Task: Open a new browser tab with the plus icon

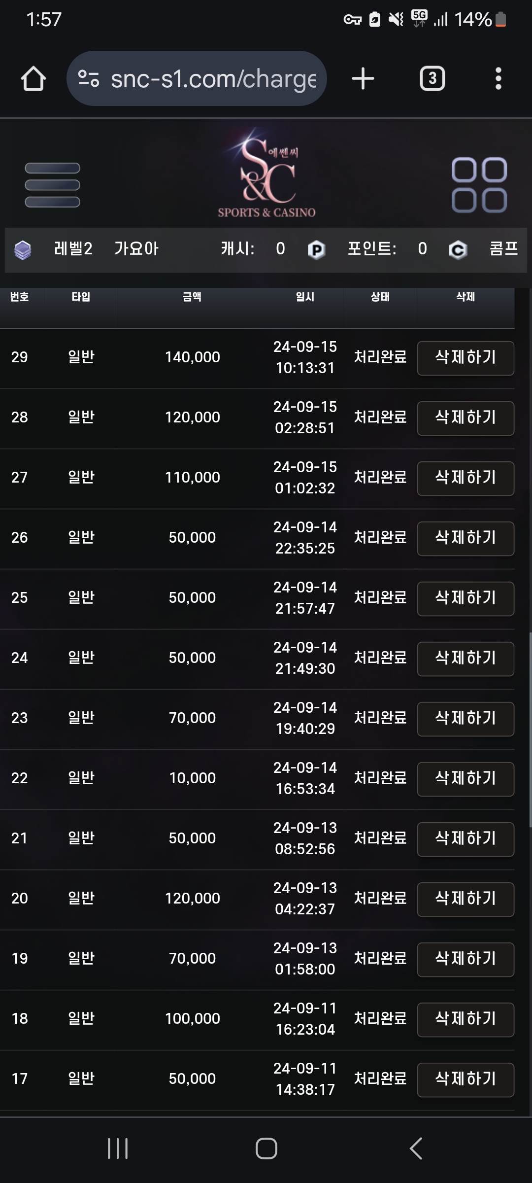Action: [363, 79]
